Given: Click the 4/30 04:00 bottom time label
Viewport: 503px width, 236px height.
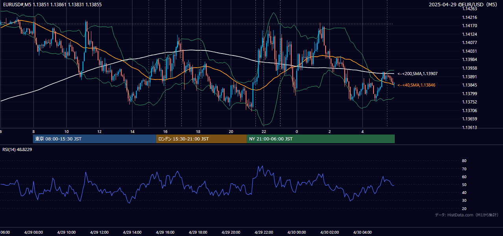Looking at the screenshot, I should tap(362, 232).
